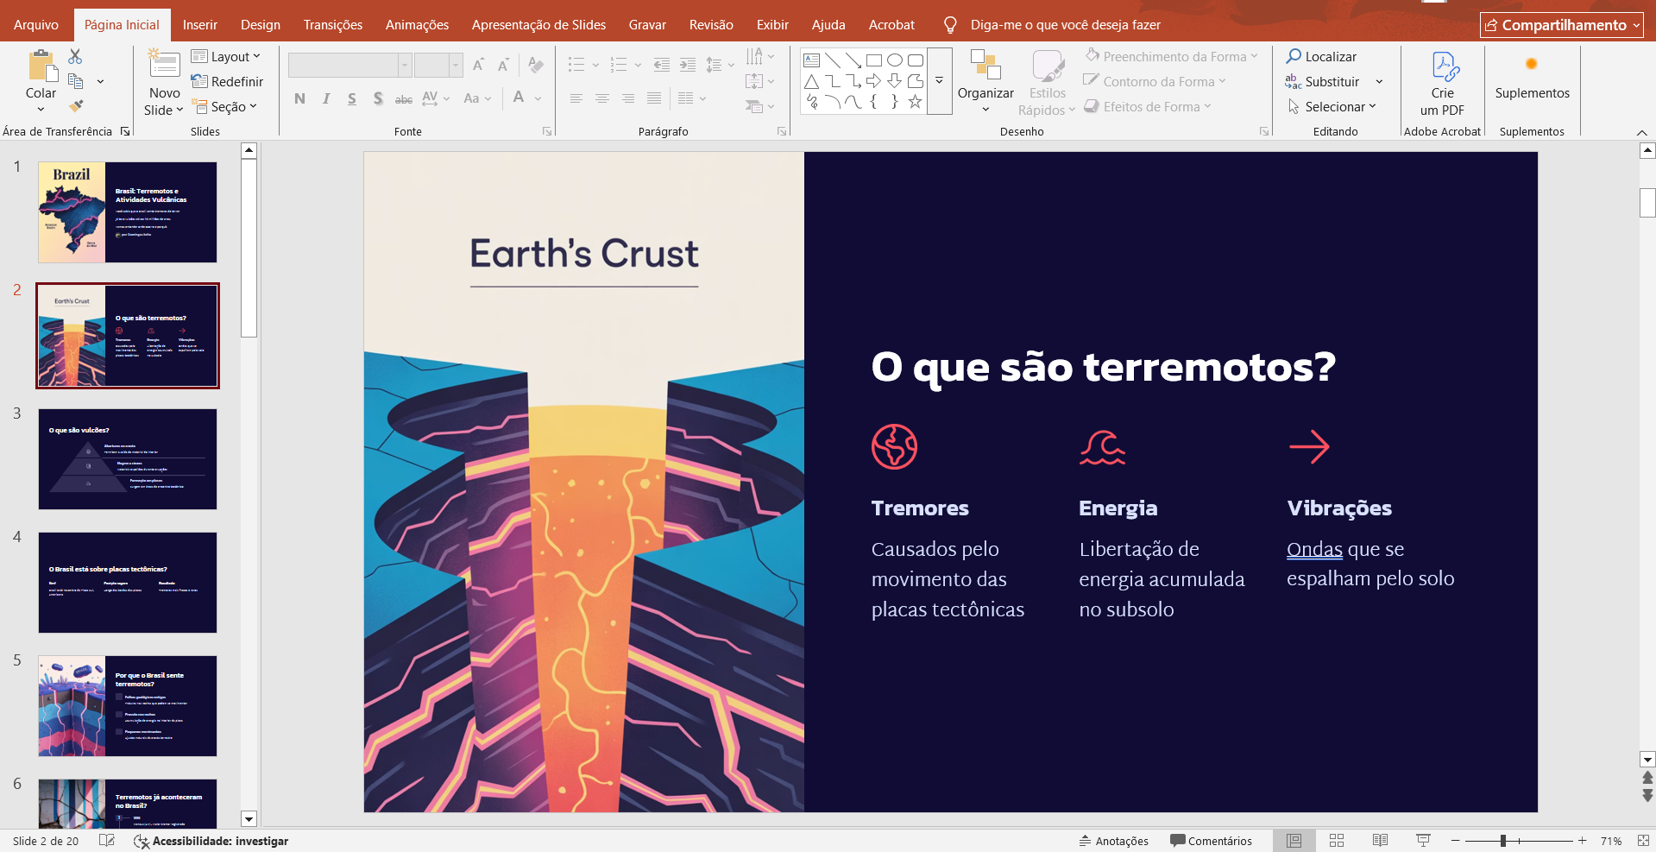Click the Copiar (copy) icon
This screenshot has height=852, width=1656.
point(75,81)
